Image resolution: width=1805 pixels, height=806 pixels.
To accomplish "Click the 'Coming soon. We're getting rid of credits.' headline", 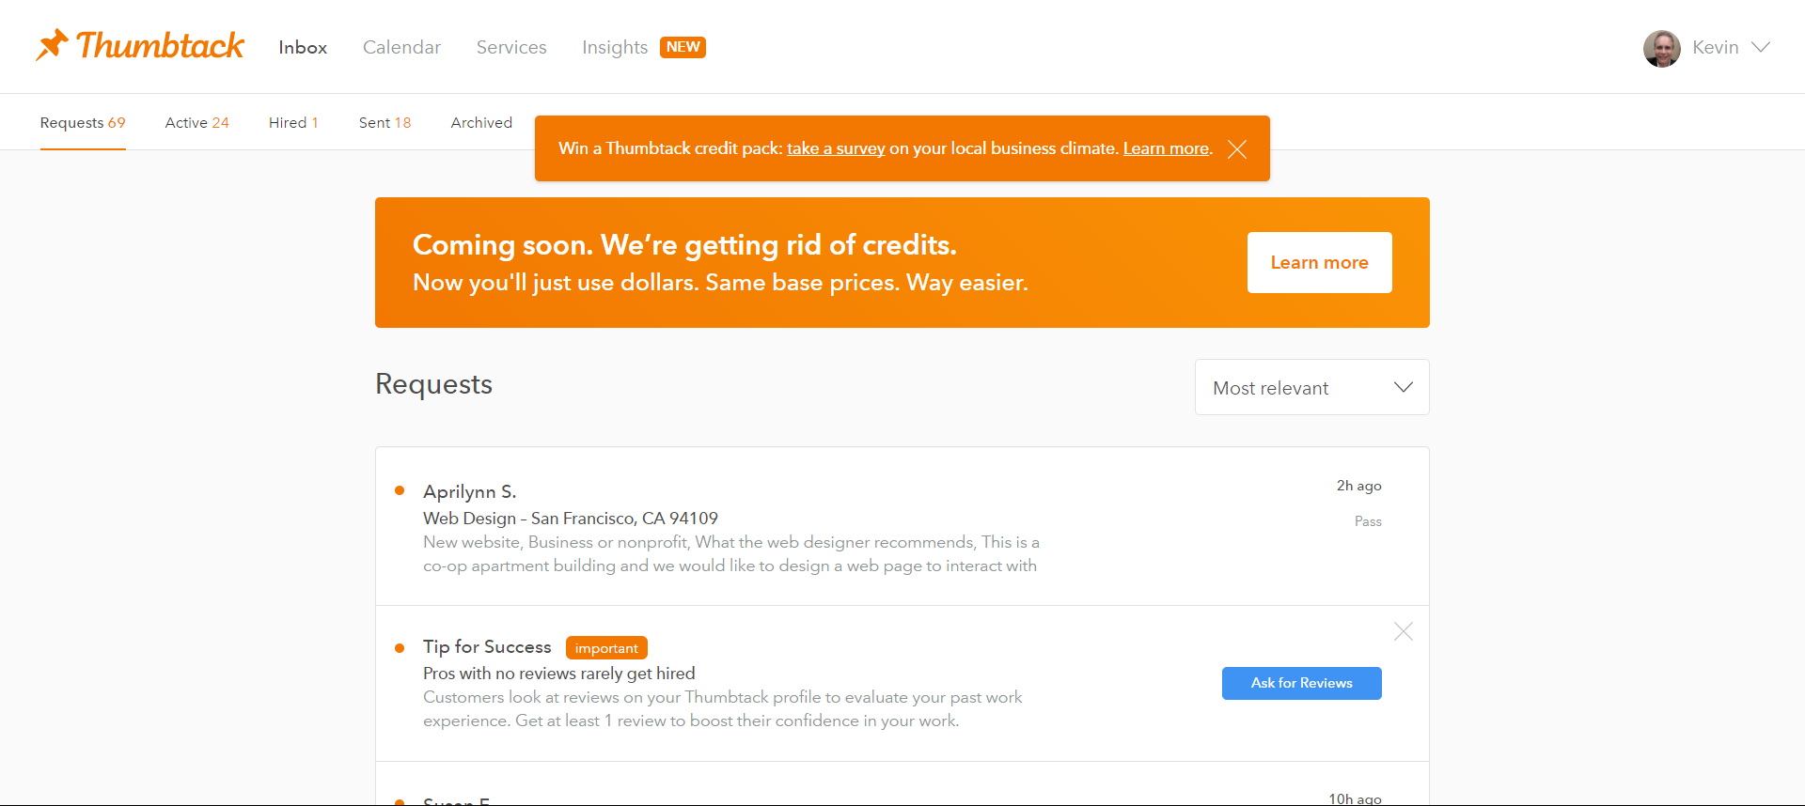I will click(684, 245).
